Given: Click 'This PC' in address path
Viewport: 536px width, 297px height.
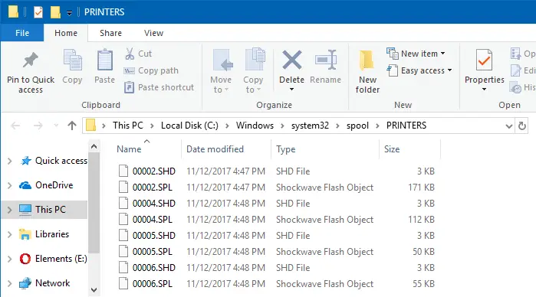Looking at the screenshot, I should (x=128, y=126).
